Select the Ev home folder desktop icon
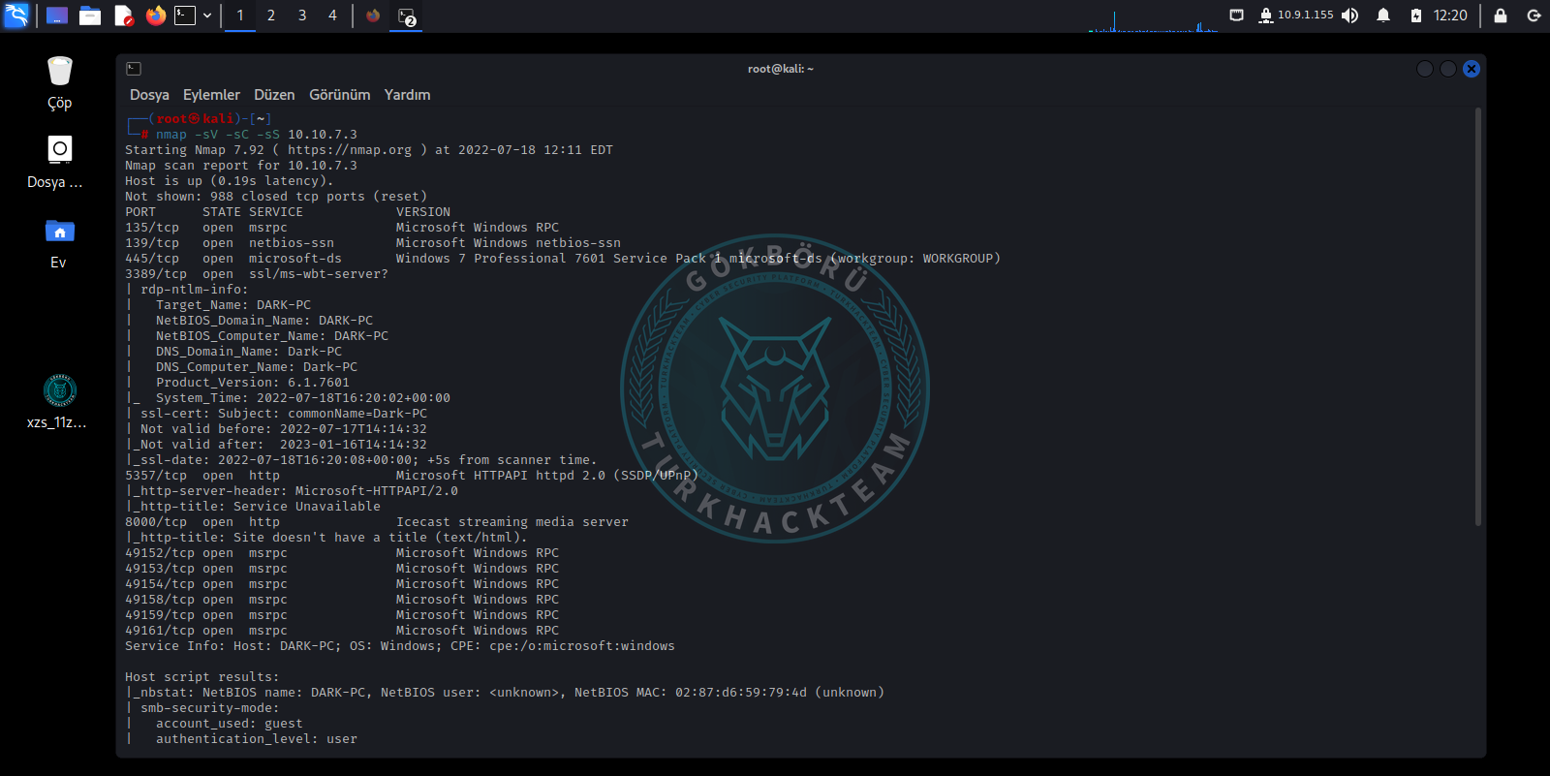 pyautogui.click(x=59, y=243)
